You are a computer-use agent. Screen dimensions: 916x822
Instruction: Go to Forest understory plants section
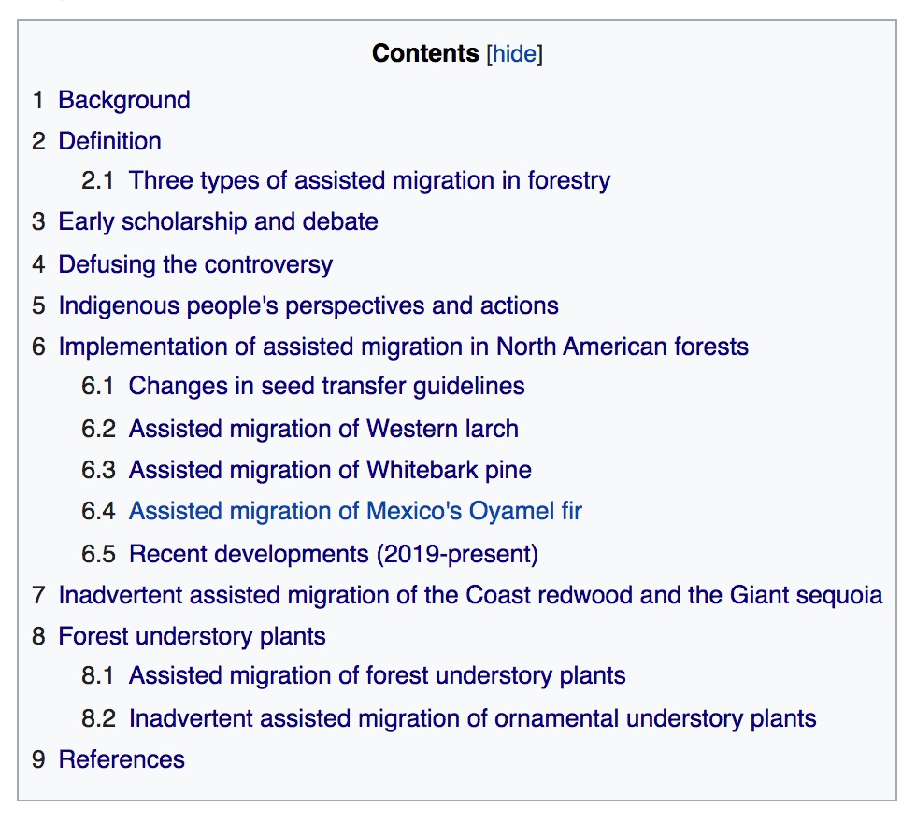click(192, 636)
